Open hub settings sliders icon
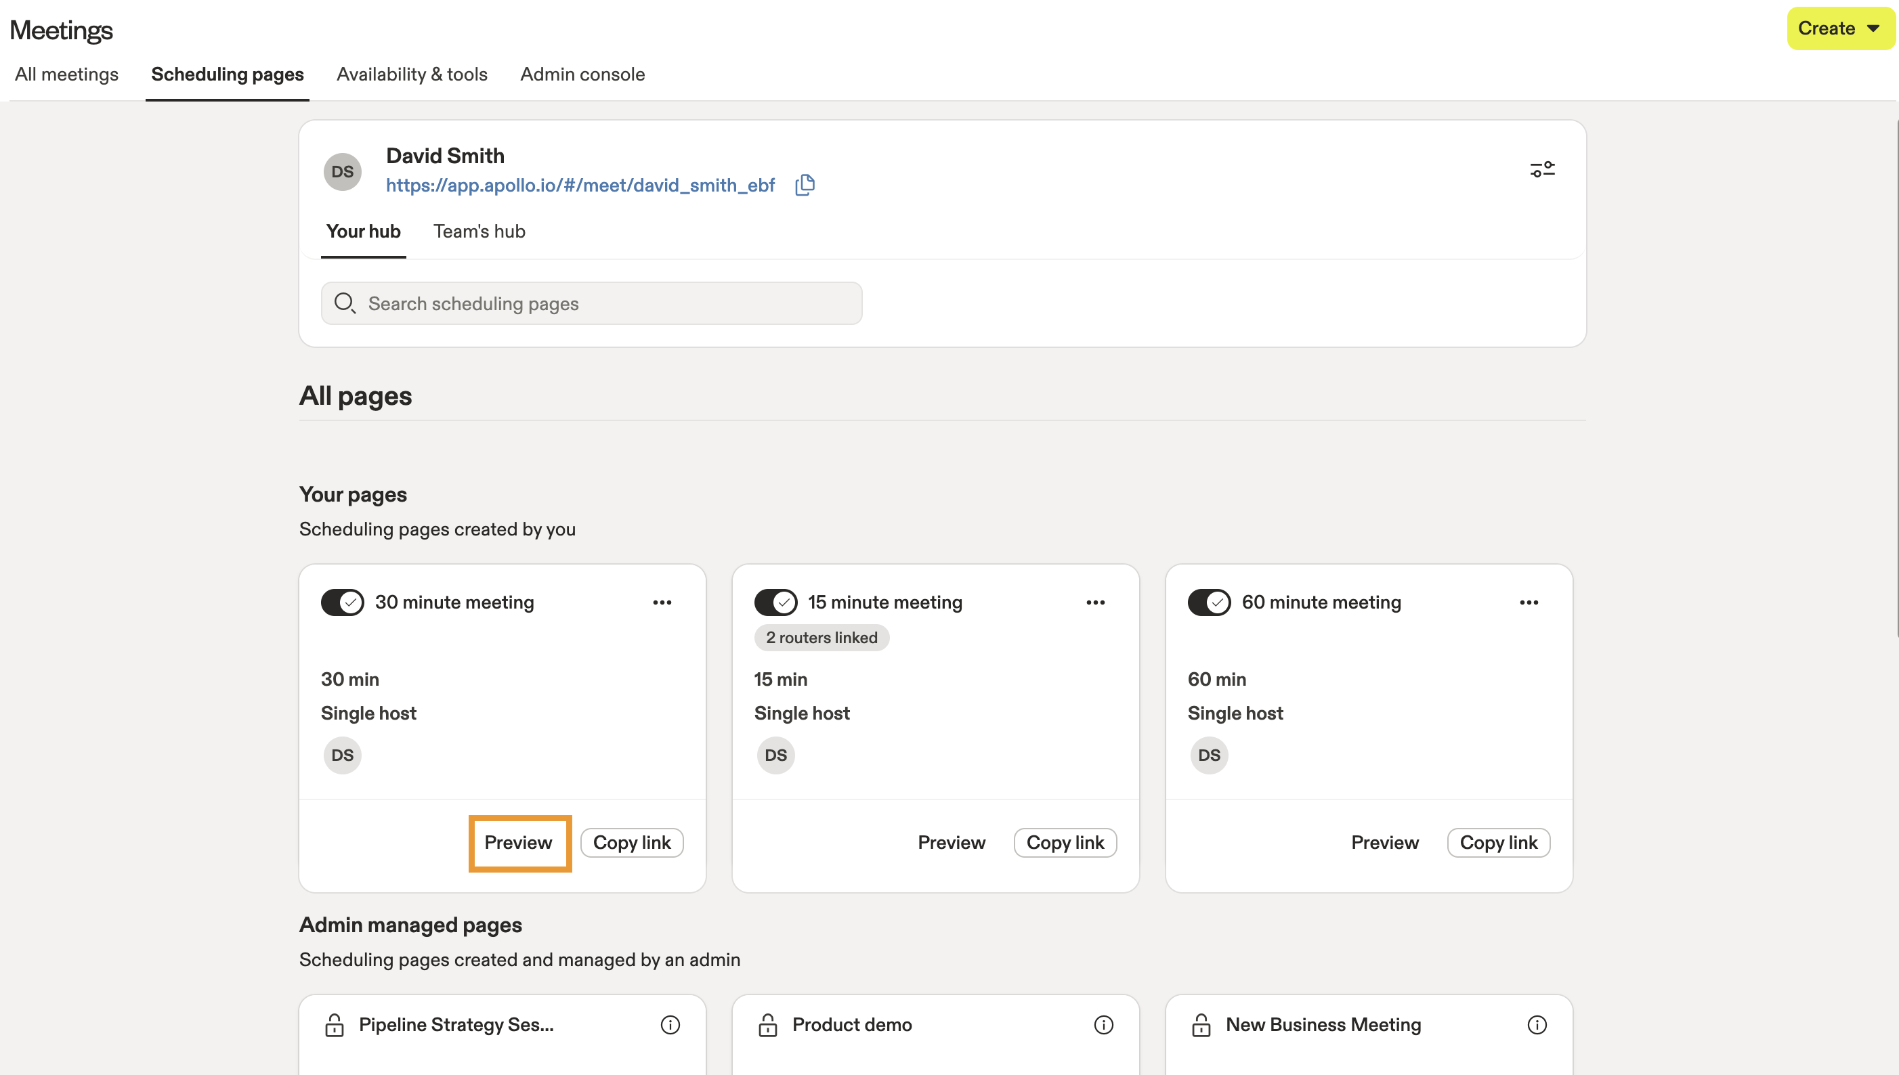1899x1075 pixels. 1541,170
